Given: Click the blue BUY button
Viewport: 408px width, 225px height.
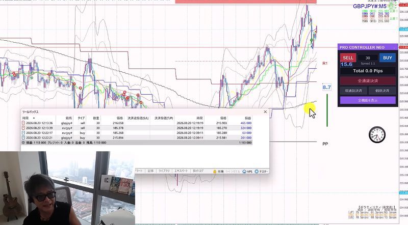Looking at the screenshot, I should point(388,58).
